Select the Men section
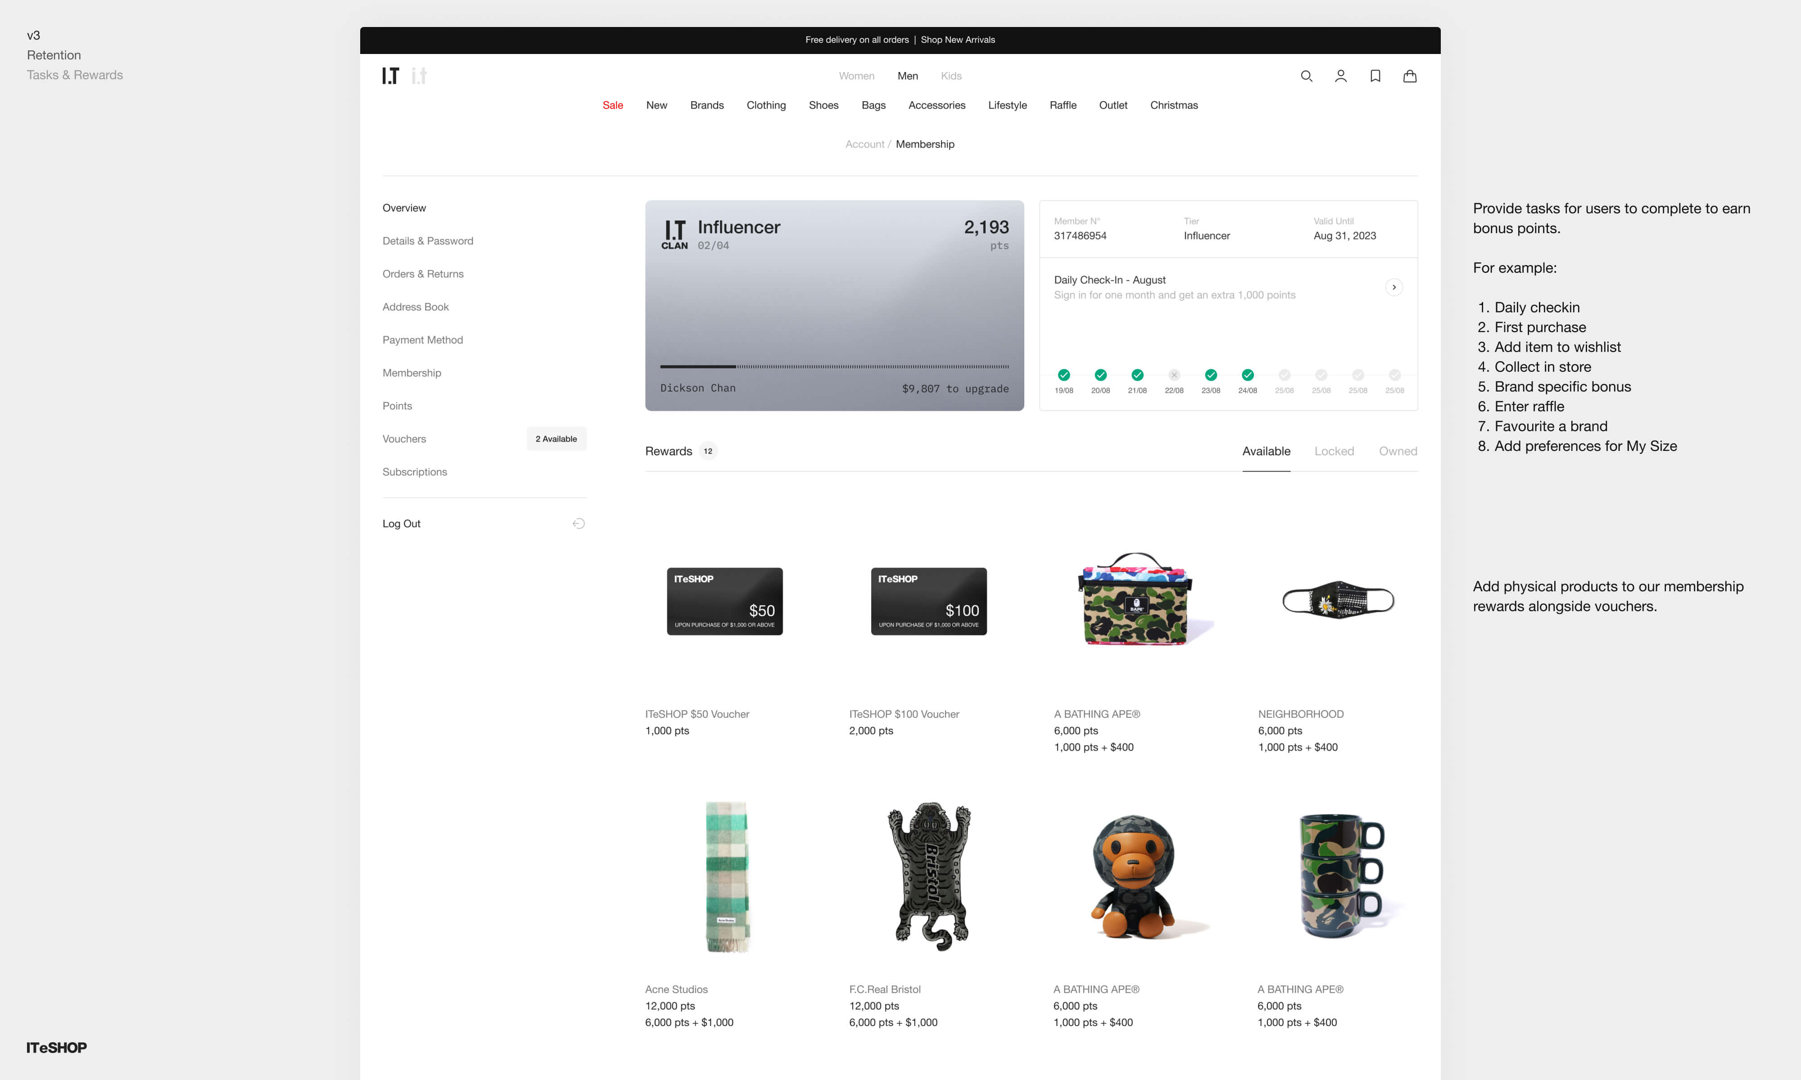Viewport: 1801px width, 1080px height. pos(907,76)
